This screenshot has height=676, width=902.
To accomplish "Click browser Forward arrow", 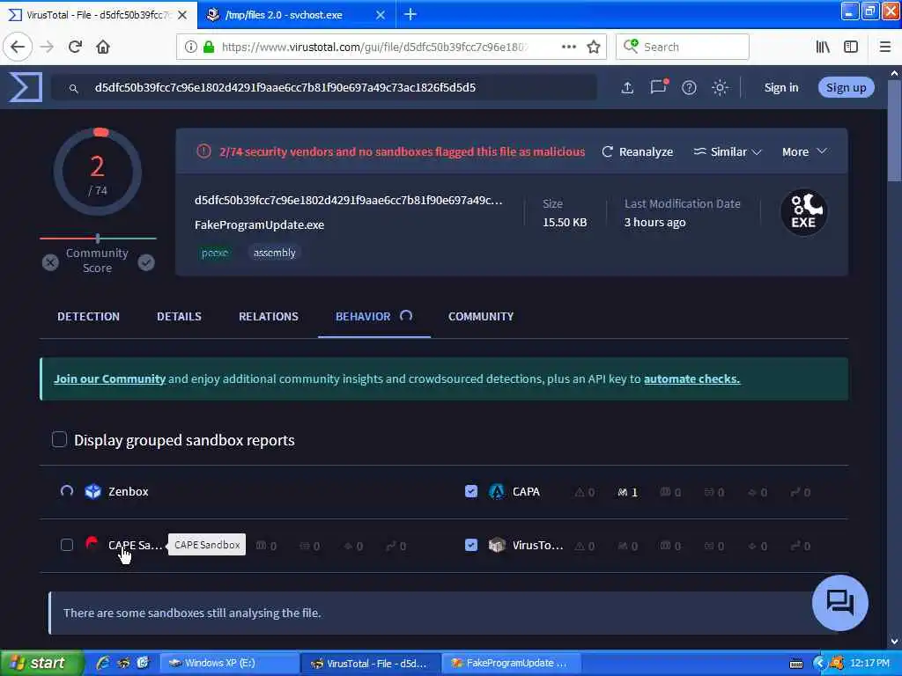I will click(47, 47).
